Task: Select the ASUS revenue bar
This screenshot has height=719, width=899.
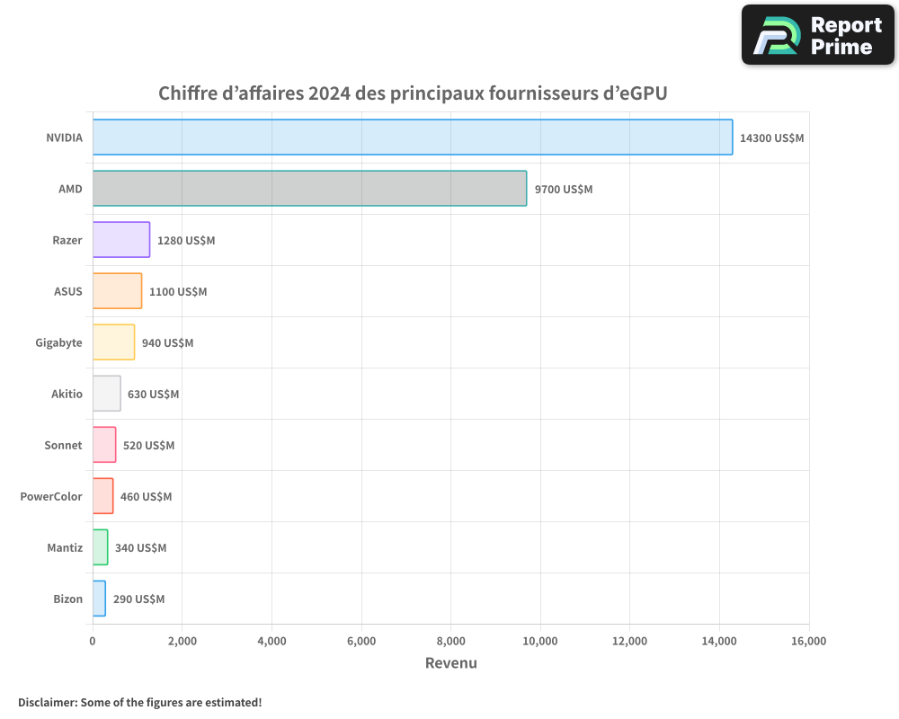Action: pyautogui.click(x=115, y=291)
